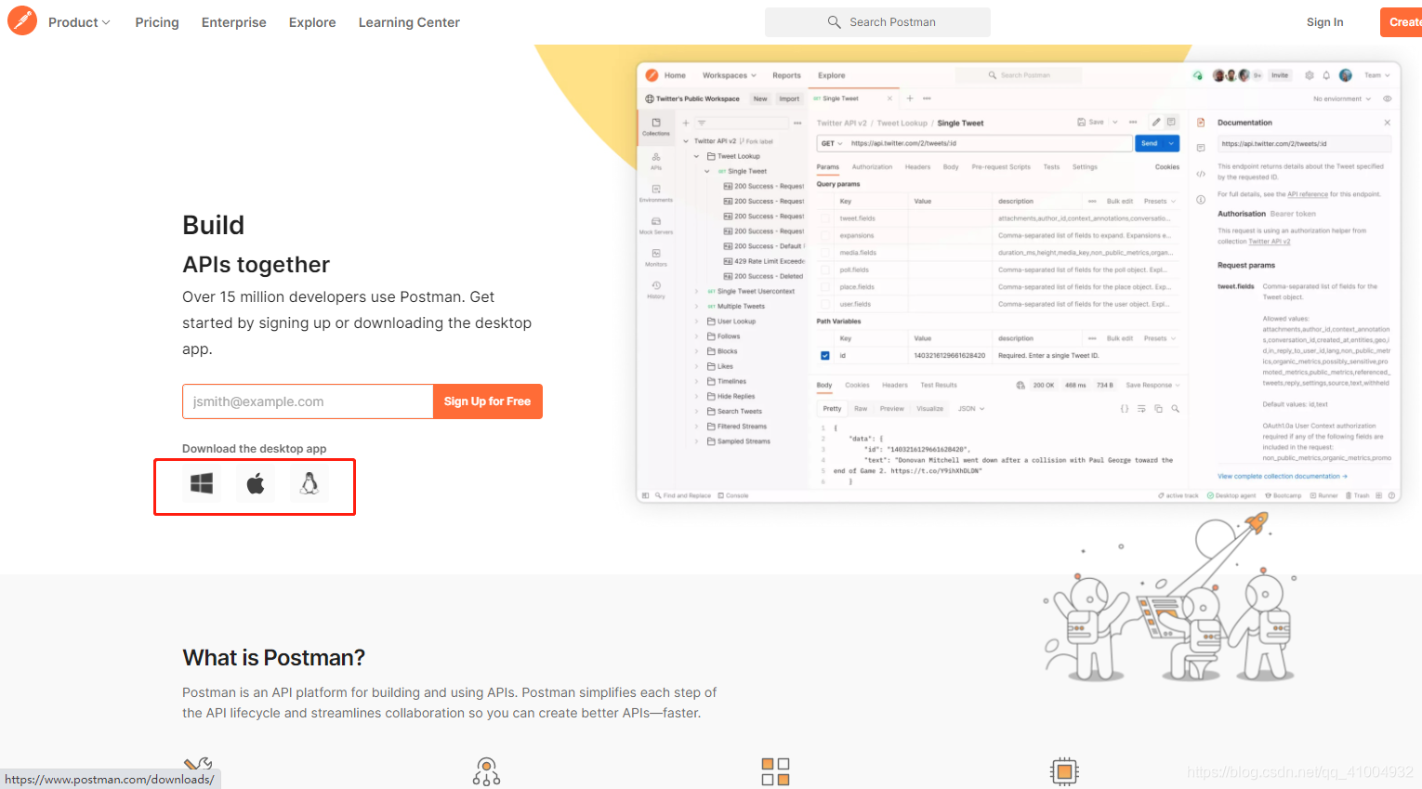Copy the response body with the copy icon
The width and height of the screenshot is (1422, 789).
[1158, 409]
